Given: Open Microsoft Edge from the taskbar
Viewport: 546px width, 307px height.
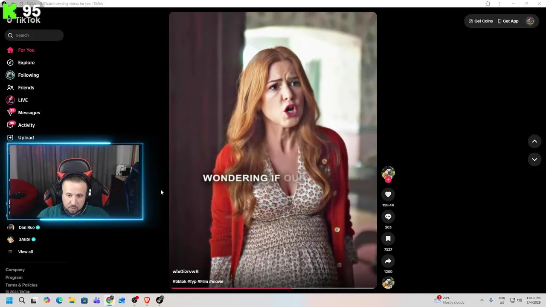Looking at the screenshot, I should (x=59, y=300).
